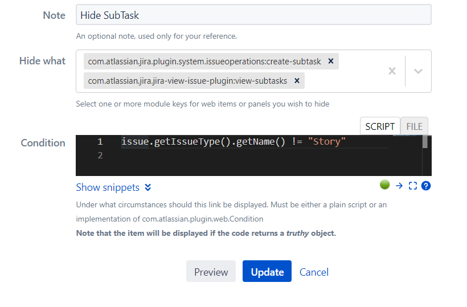Click the view-subtasks module key label
Image resolution: width=467 pixels, height=307 pixels.
click(187, 81)
